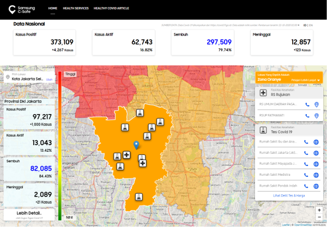
Task: Switch language to EN
Action: pyautogui.click(x=311, y=25)
